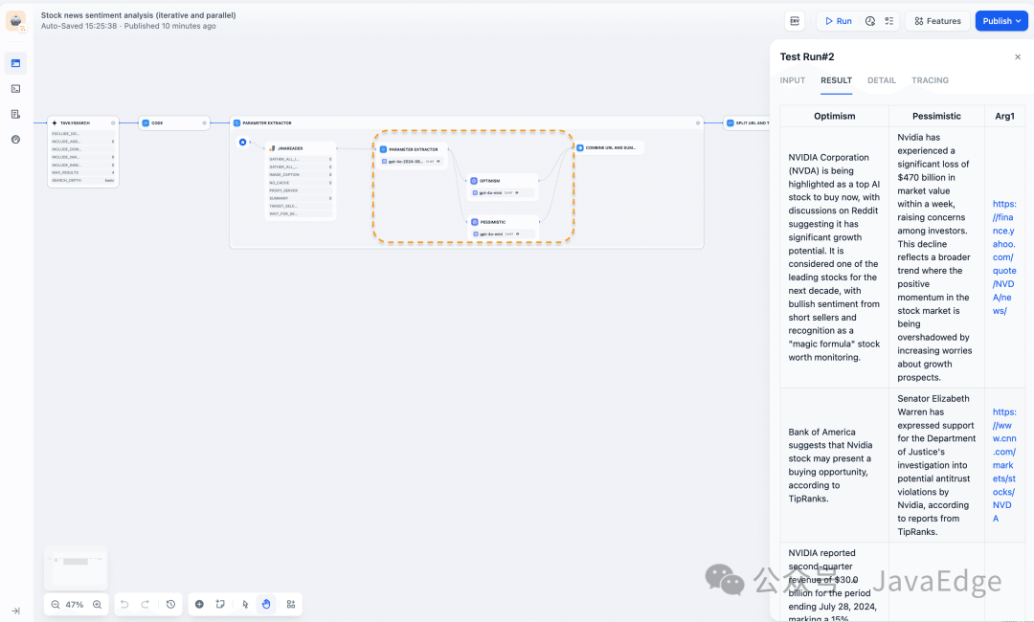Image resolution: width=1034 pixels, height=622 pixels.
Task: Open the 47% zoom level menu
Action: click(75, 604)
